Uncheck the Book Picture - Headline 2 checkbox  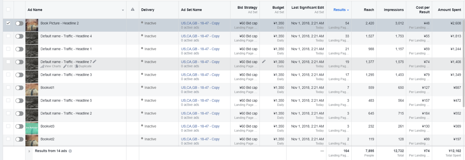click(x=8, y=23)
